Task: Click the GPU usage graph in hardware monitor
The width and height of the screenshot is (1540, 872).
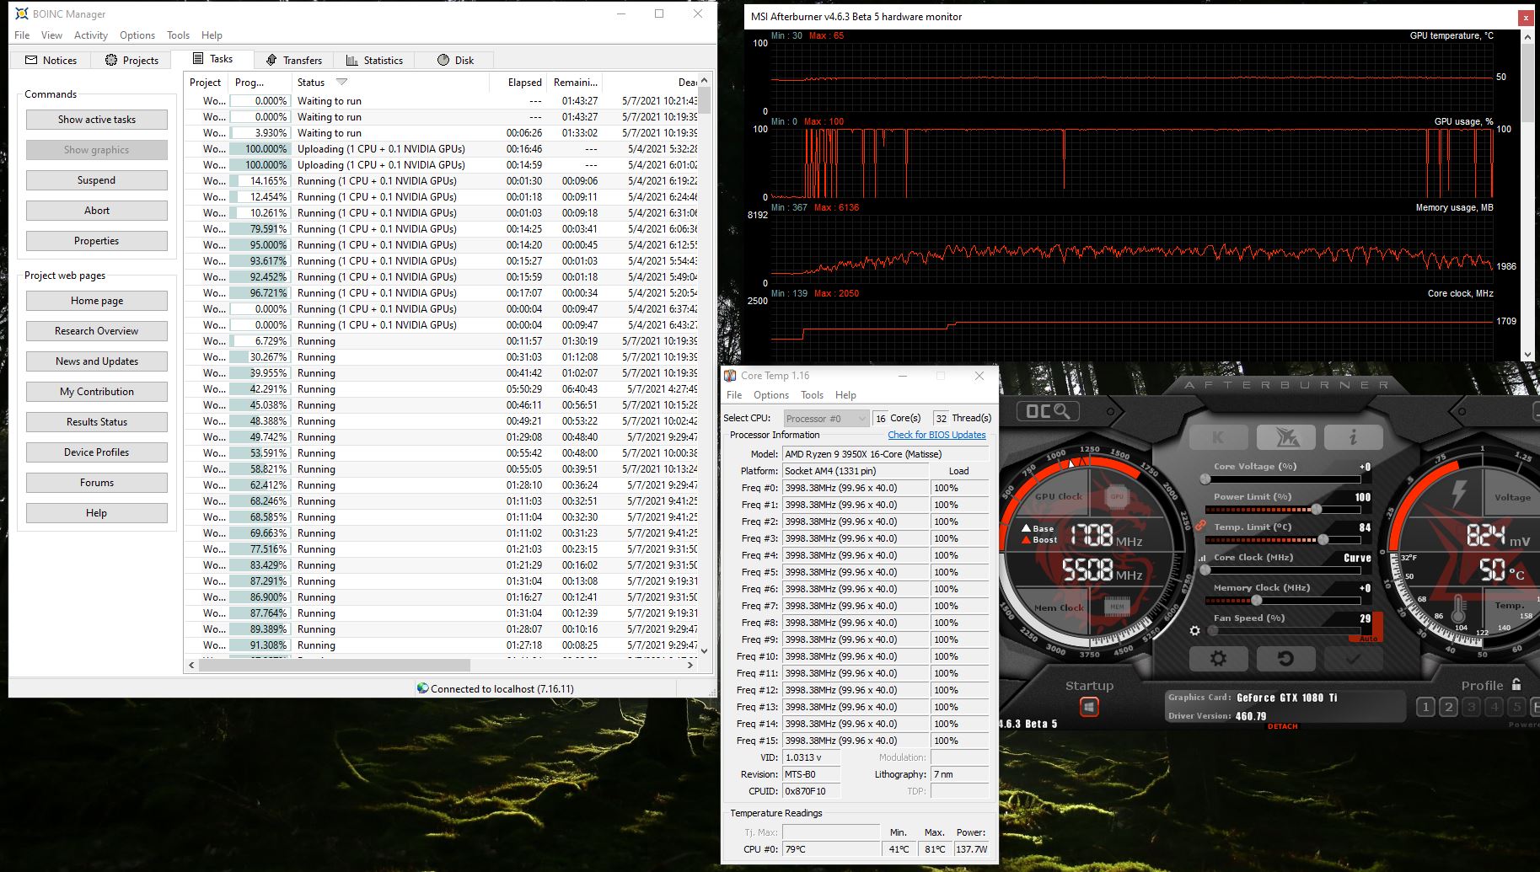Action: 1132,163
